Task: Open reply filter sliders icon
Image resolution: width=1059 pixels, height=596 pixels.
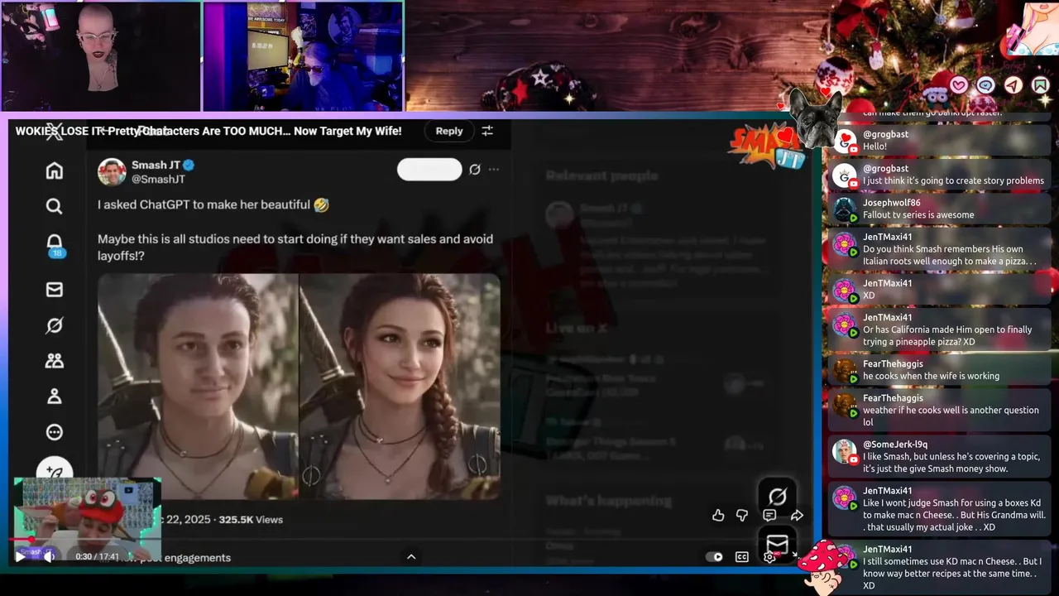Action: 487,131
